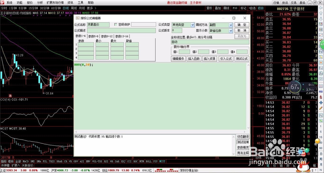Toggle the 密码保护 checkbox
The width and height of the screenshot is (324, 173).
pyautogui.click(x=116, y=25)
